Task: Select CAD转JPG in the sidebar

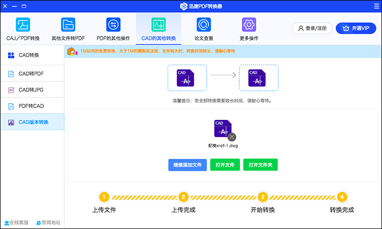Action: click(33, 90)
